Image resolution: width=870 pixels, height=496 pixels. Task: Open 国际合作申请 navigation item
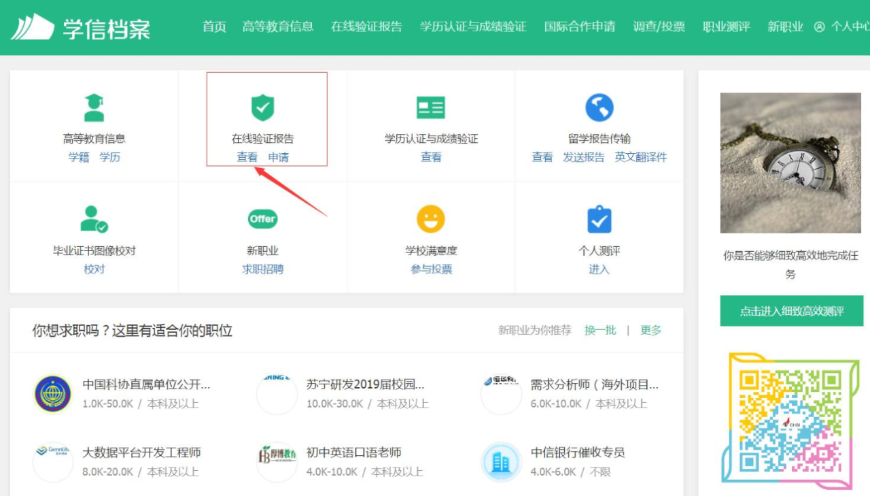[x=580, y=27]
